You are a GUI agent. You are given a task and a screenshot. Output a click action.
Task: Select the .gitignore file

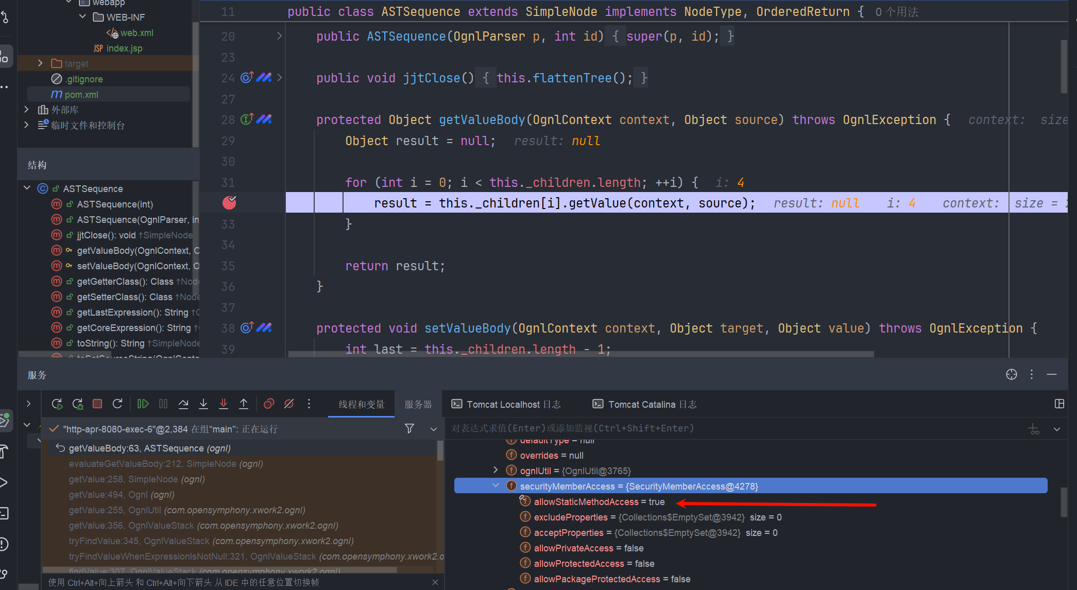(x=84, y=79)
